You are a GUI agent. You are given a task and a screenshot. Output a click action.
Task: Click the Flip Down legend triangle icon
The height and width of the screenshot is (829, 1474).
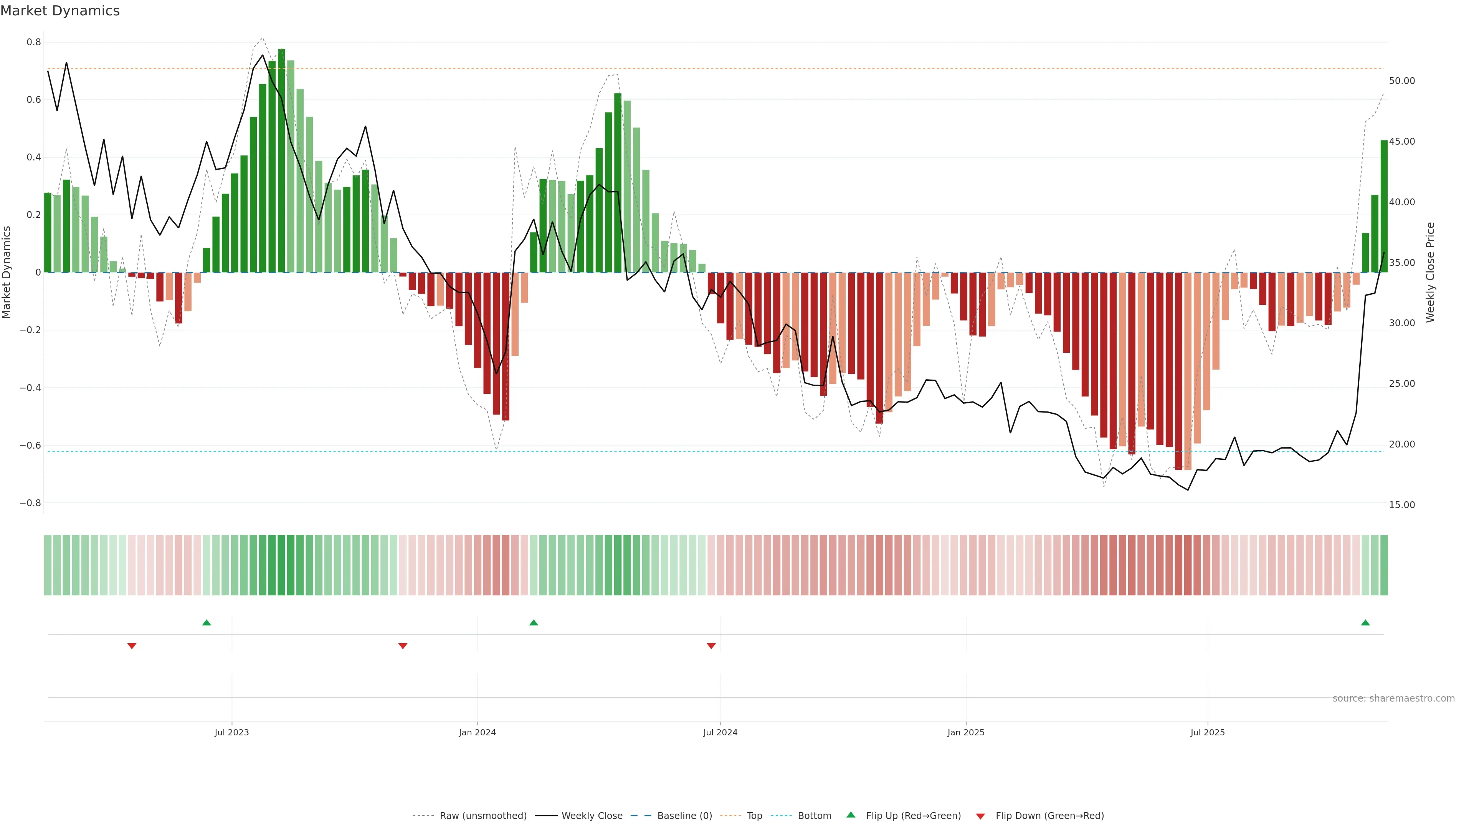coord(980,816)
